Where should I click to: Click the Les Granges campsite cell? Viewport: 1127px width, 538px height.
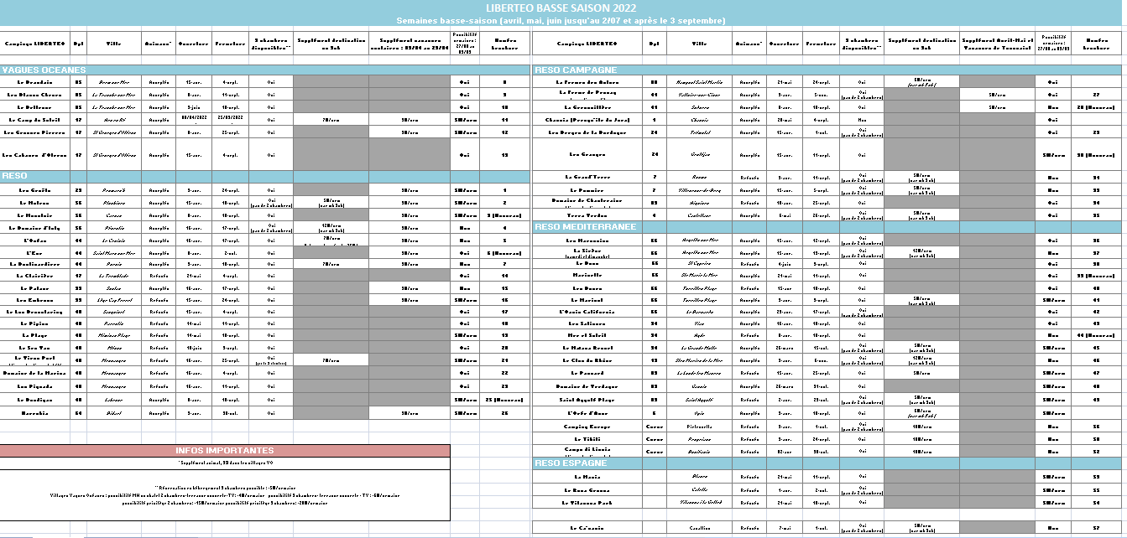point(587,154)
